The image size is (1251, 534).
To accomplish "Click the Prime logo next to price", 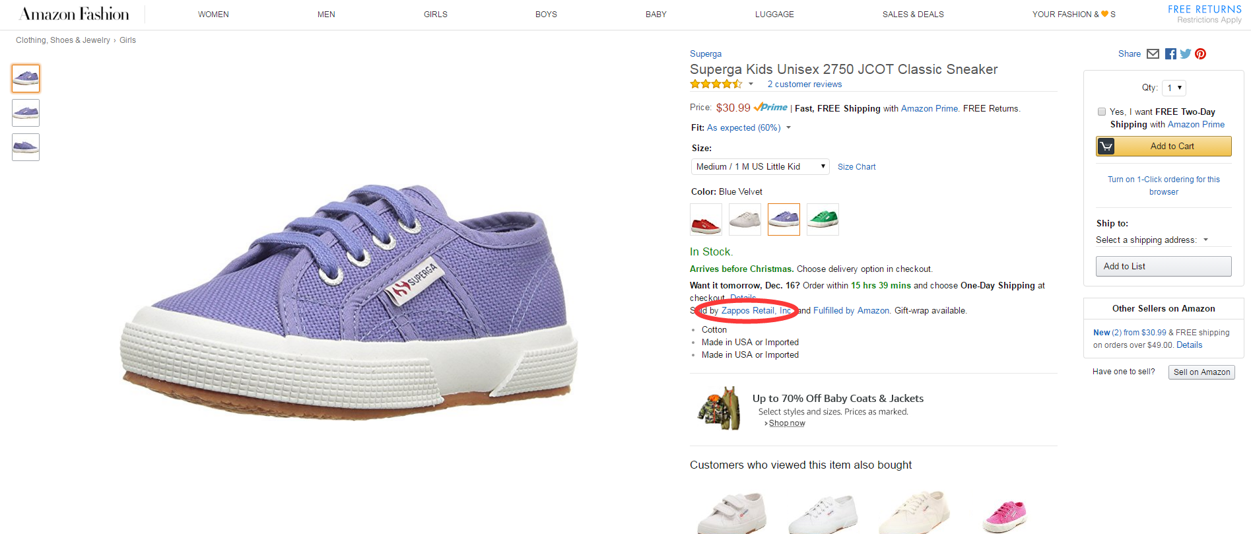I will pyautogui.click(x=770, y=107).
